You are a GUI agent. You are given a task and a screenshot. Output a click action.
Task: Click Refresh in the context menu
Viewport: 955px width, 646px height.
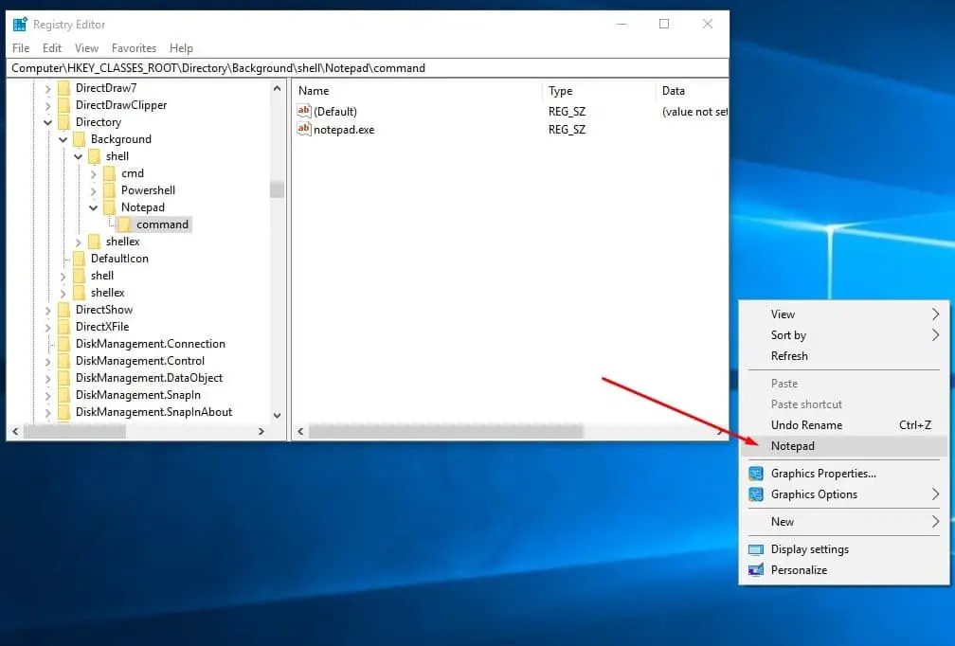click(787, 356)
